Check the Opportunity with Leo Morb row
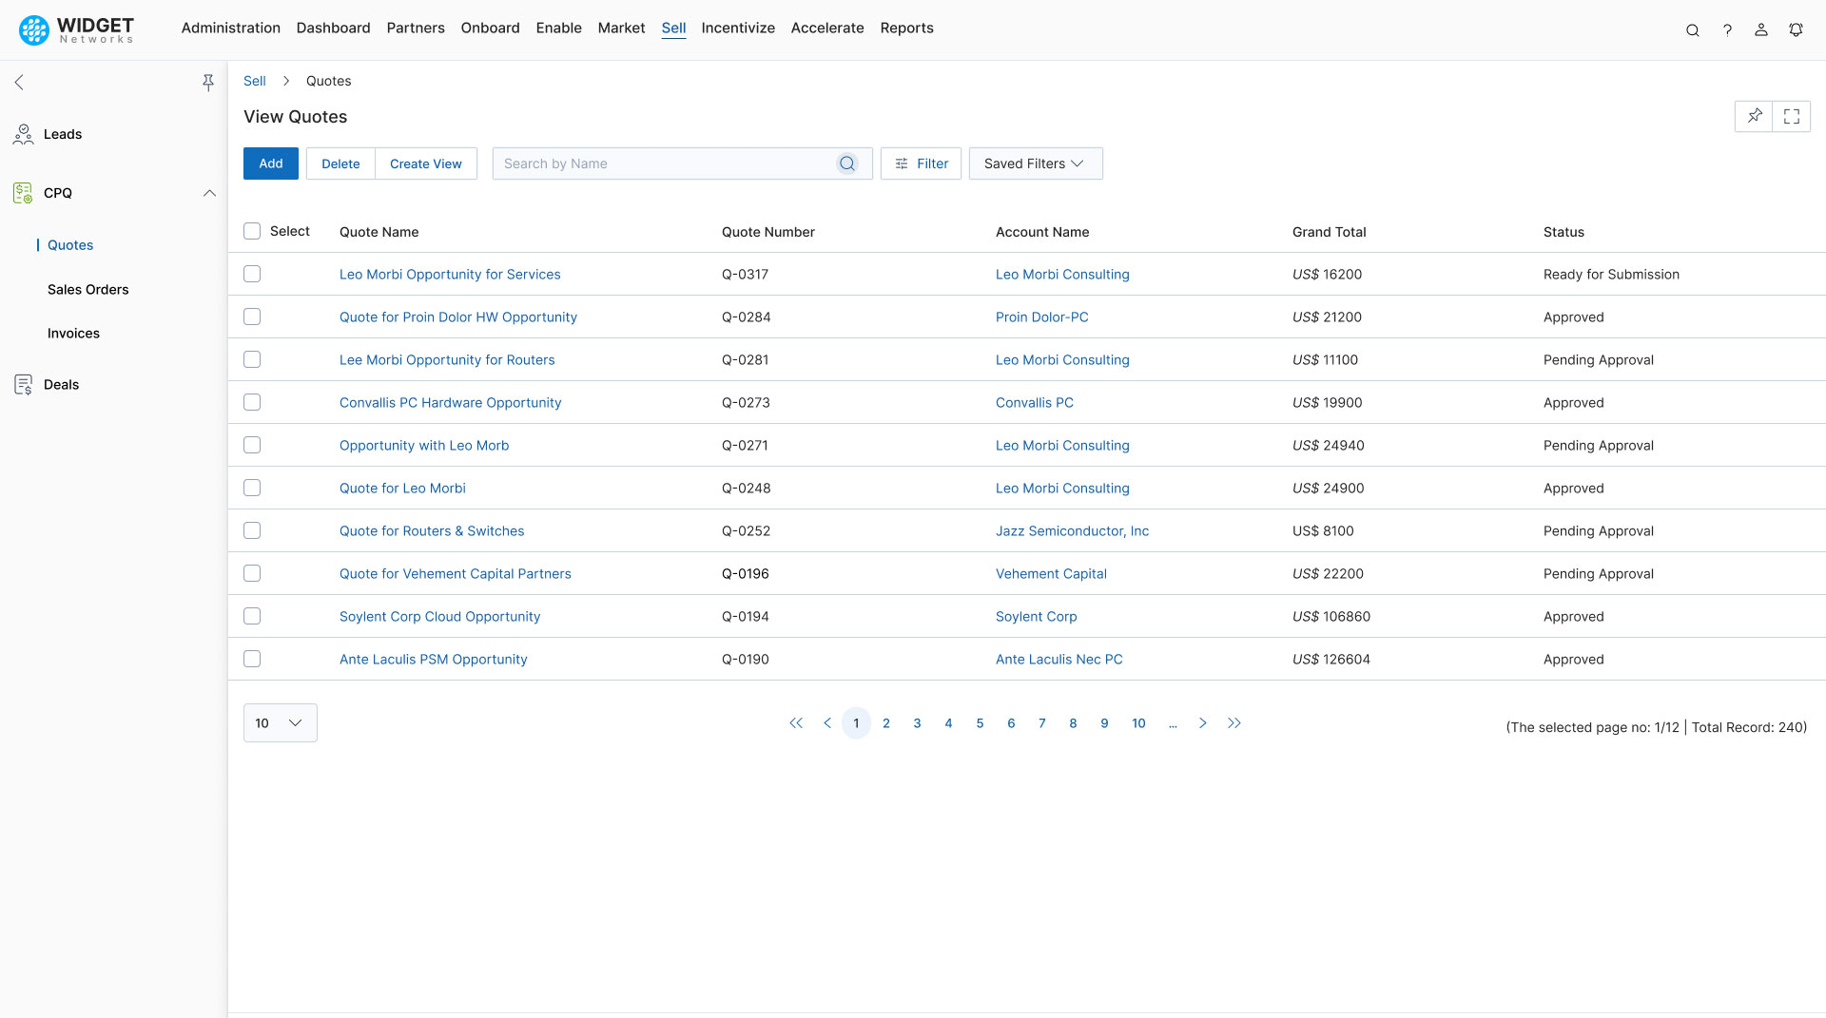Image resolution: width=1826 pixels, height=1018 pixels. [252, 445]
